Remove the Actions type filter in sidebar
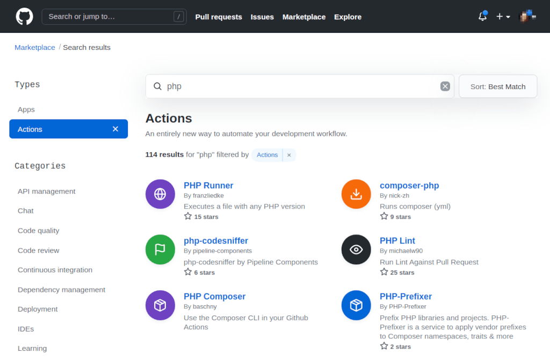 tap(115, 129)
